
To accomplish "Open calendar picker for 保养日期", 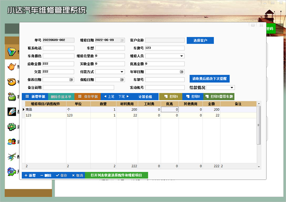I will 71,80.
